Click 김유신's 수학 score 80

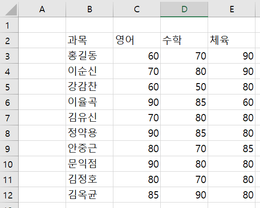coord(184,118)
